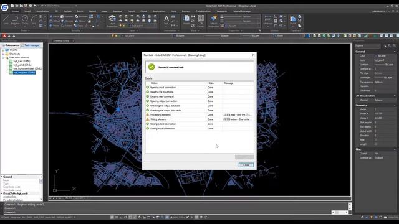Viewport: 399px width, 224px height.
Task: Select the Polyline drawing tool
Action: (15, 20)
